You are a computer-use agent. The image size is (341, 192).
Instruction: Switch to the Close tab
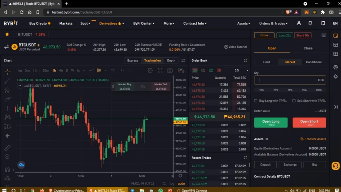[x=308, y=48]
